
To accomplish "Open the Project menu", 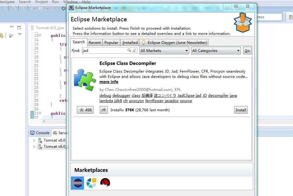I will (42, 2).
